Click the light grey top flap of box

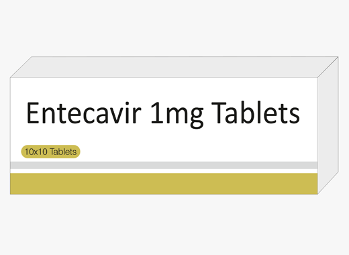pos(174,67)
